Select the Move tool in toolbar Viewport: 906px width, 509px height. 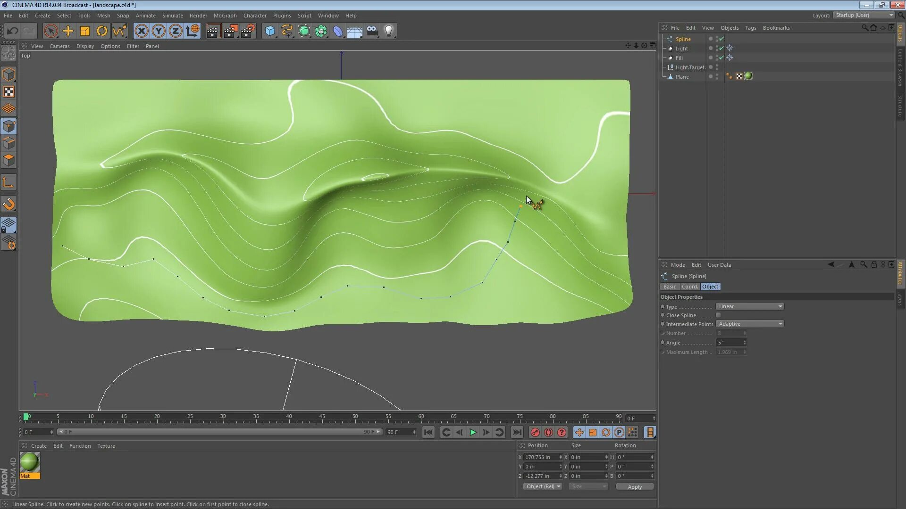(x=68, y=31)
